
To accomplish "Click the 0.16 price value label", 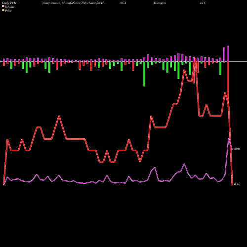I will (x=237, y=184).
